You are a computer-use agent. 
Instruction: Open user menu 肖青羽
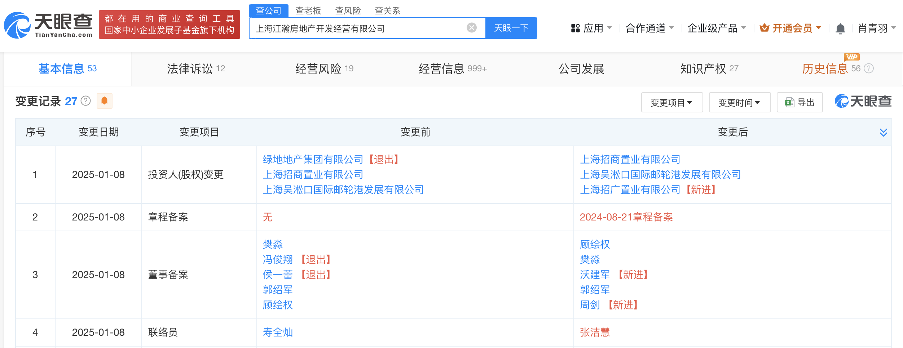click(877, 28)
